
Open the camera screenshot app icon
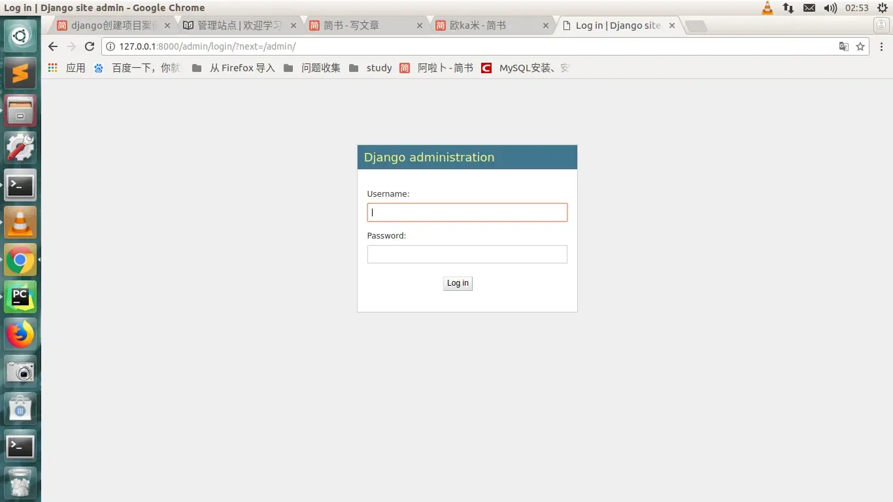pos(20,372)
